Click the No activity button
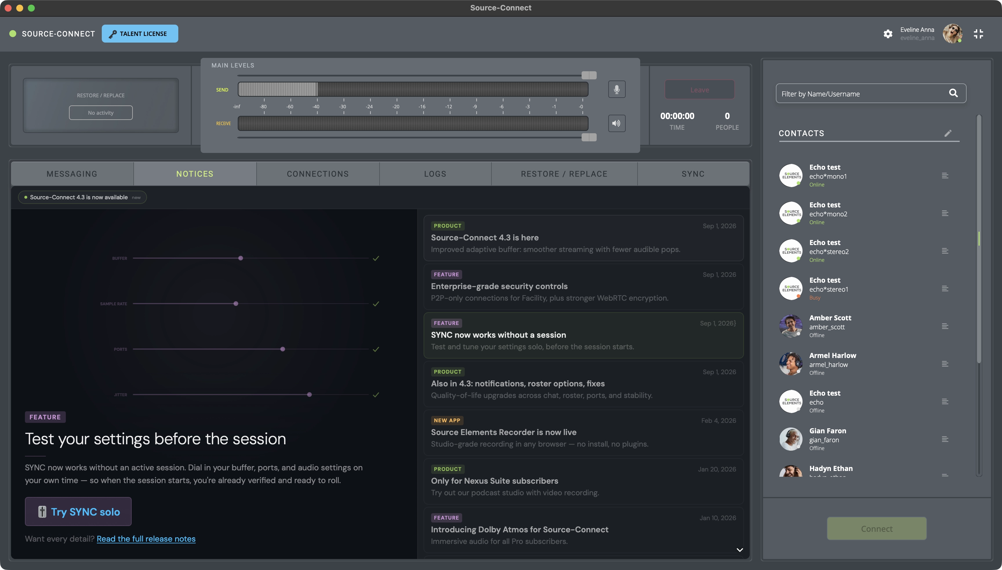This screenshot has width=1002, height=570. click(x=101, y=113)
